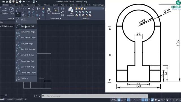This screenshot has height=102, width=181.
Task: Click the layer color white swatch
Action: pos(85,8)
